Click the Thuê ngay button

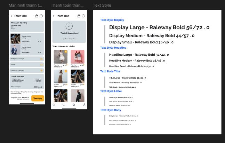point(38,98)
